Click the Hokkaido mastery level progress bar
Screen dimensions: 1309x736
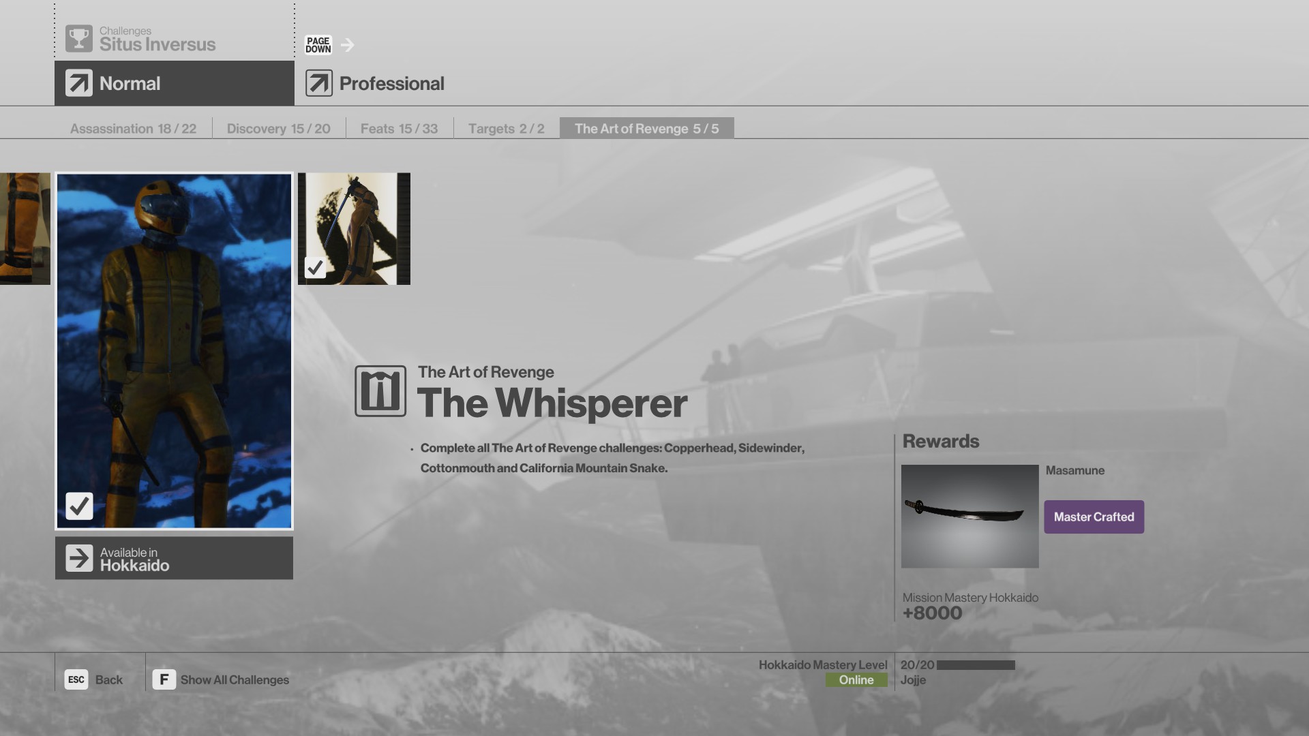coord(976,665)
